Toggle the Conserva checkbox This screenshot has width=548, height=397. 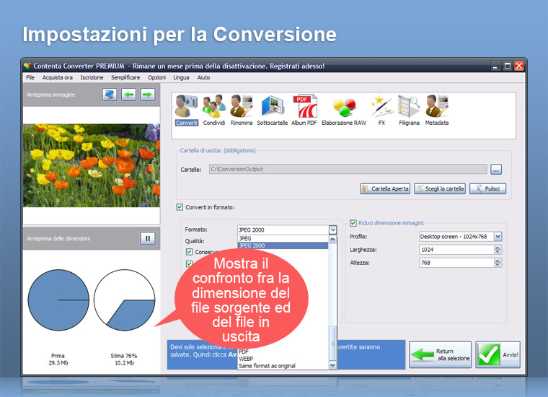pos(189,252)
